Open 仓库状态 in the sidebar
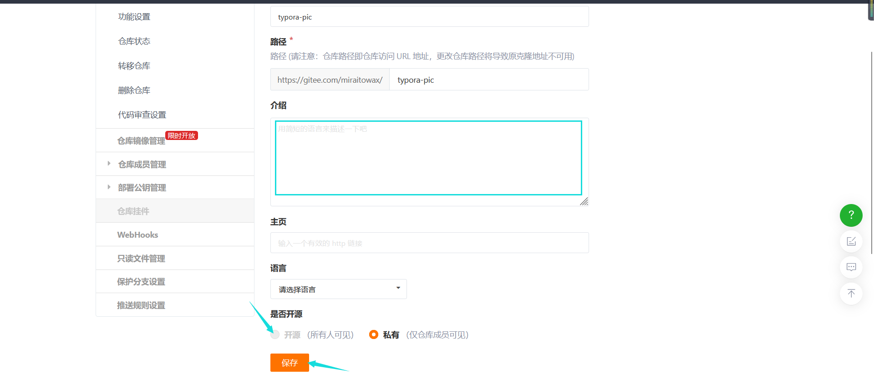Screen dimensions: 874x374 pos(134,41)
